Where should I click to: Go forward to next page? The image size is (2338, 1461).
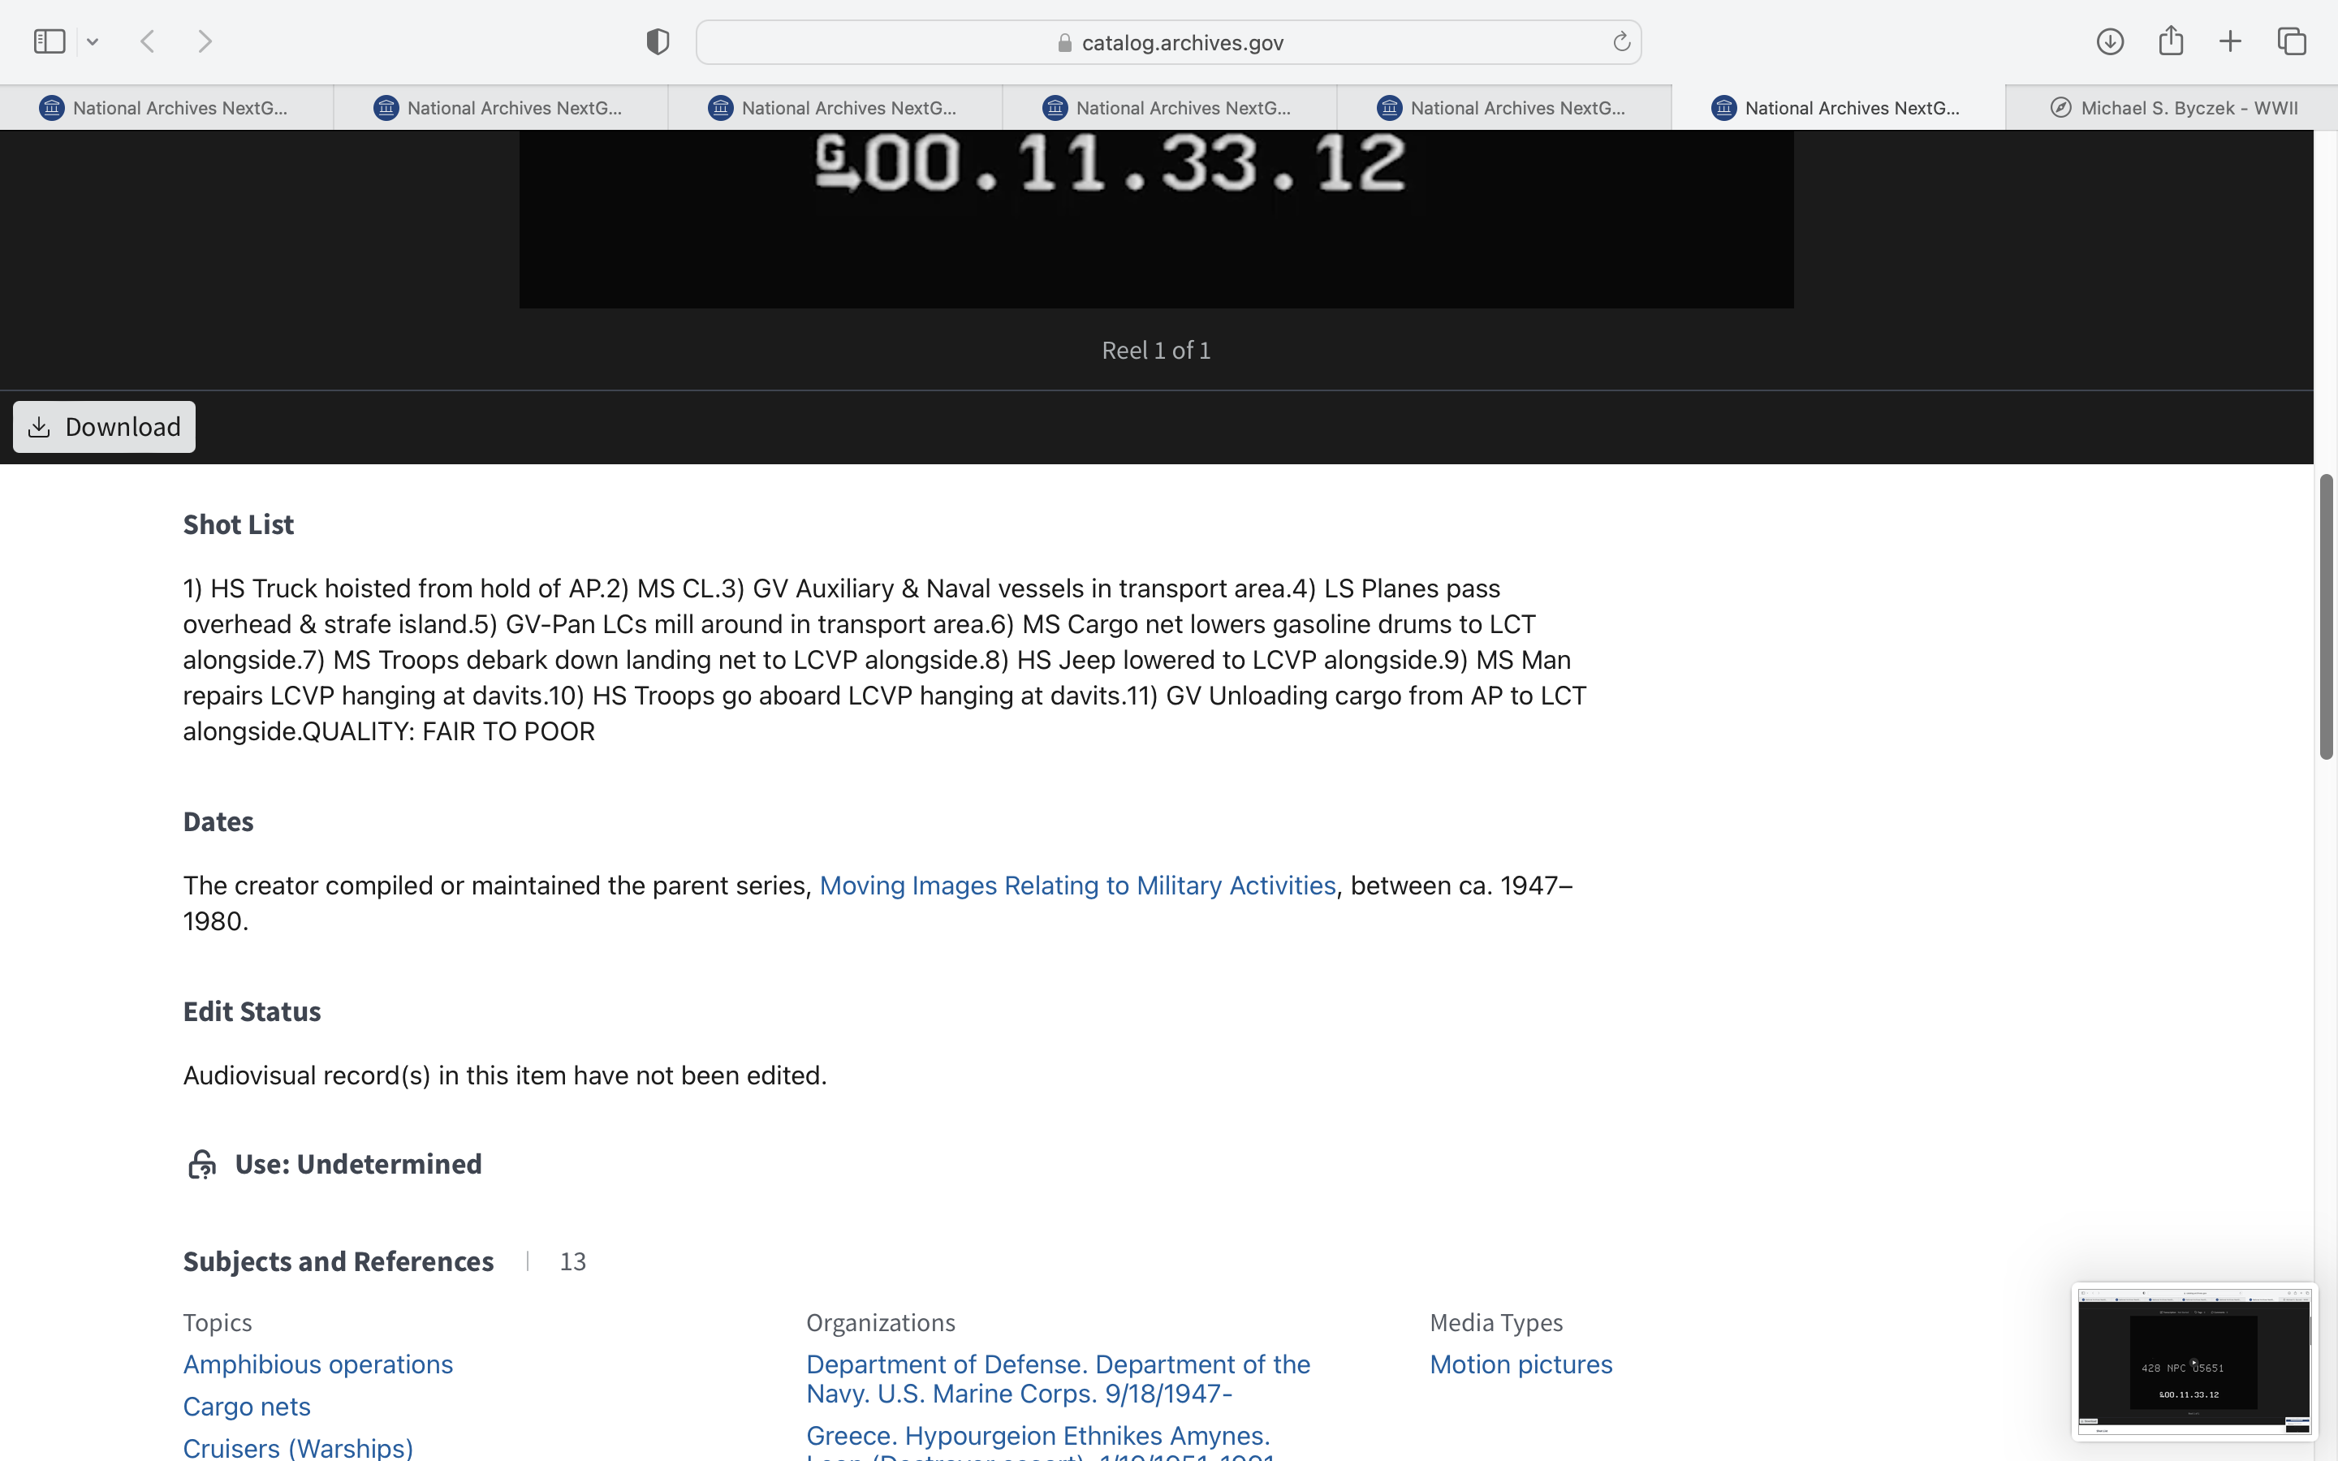point(205,41)
